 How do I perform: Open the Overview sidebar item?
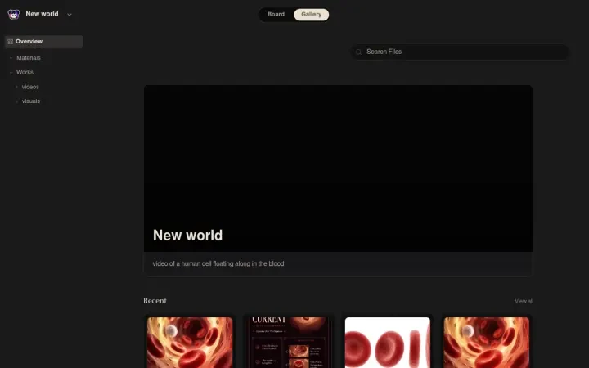[43, 42]
